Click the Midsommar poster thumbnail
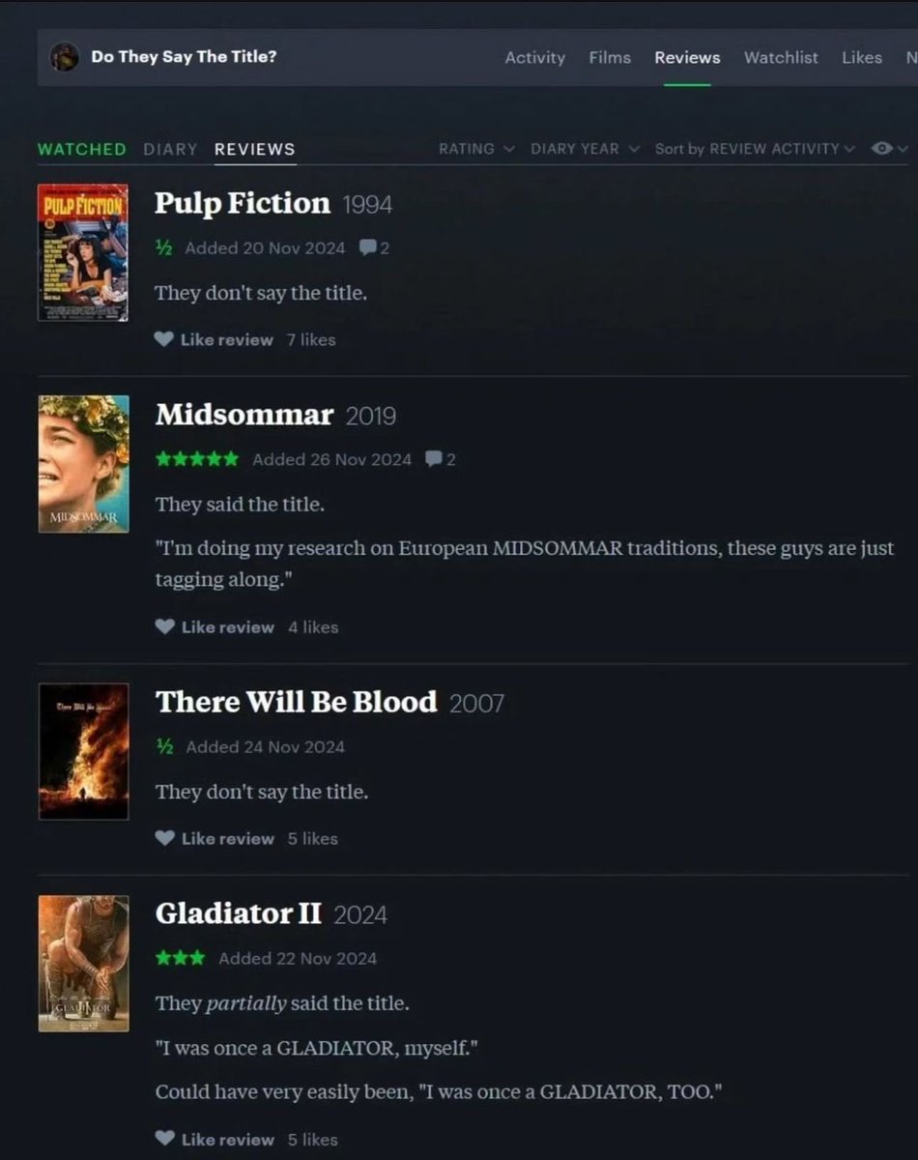The height and width of the screenshot is (1160, 918). click(x=83, y=463)
